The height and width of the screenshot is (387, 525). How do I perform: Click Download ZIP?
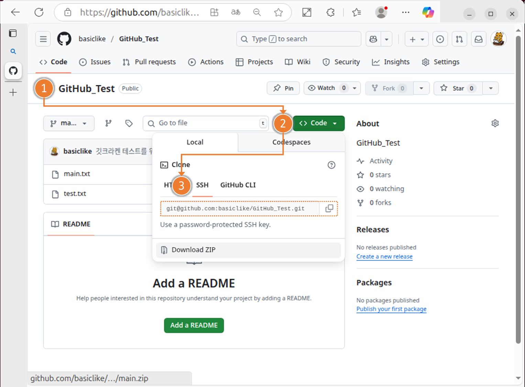pos(248,250)
